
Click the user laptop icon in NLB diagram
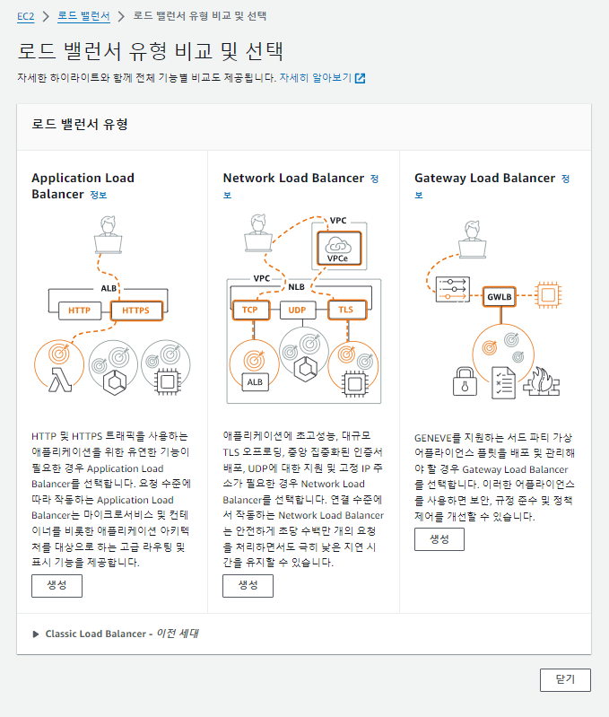click(258, 232)
